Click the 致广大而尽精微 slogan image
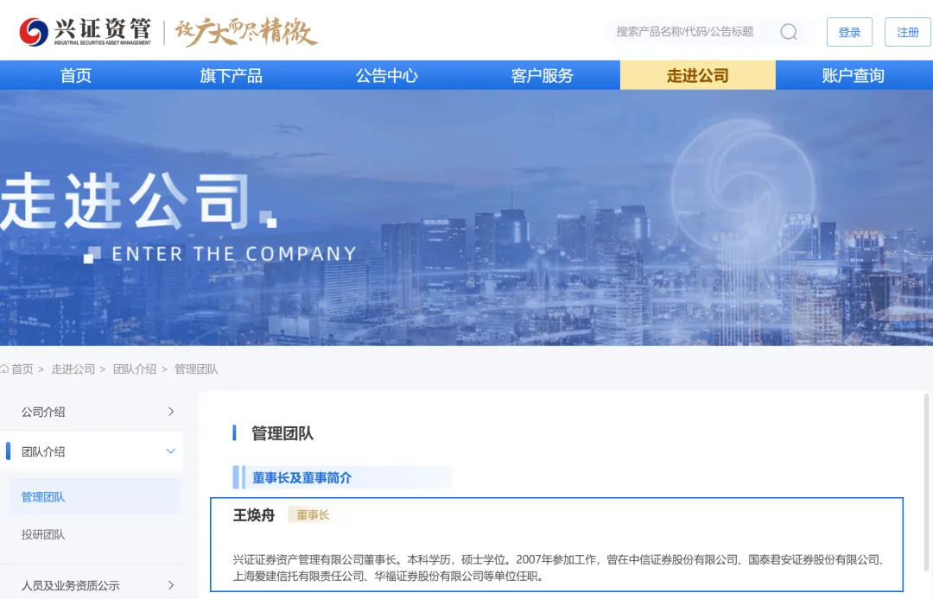Viewport: 933px width, 599px height. click(x=247, y=32)
